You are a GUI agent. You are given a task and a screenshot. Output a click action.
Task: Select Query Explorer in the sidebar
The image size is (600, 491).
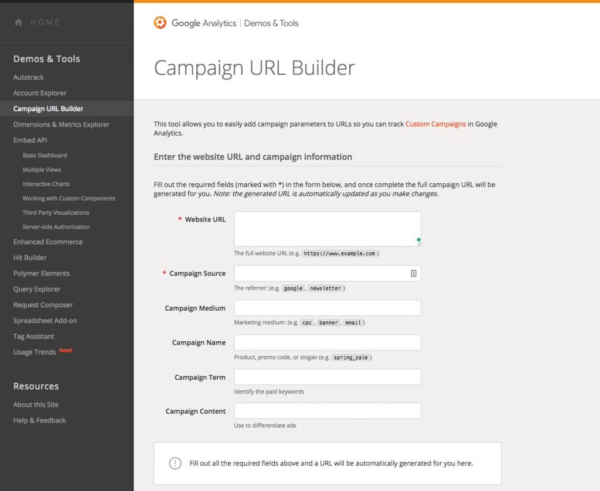click(x=37, y=289)
